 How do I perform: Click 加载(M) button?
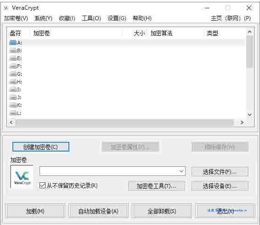coord(35,211)
